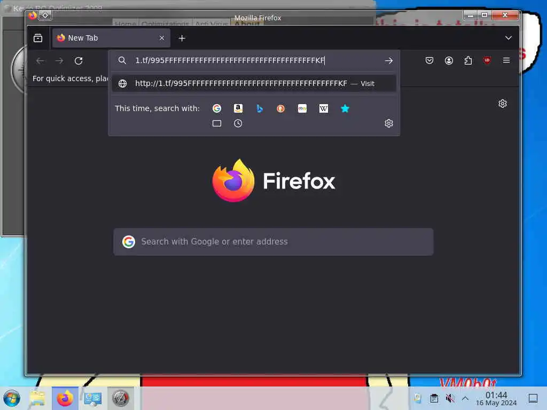Screen dimensions: 547x410
Task: Expand the list all tabs chevron
Action: click(509, 38)
